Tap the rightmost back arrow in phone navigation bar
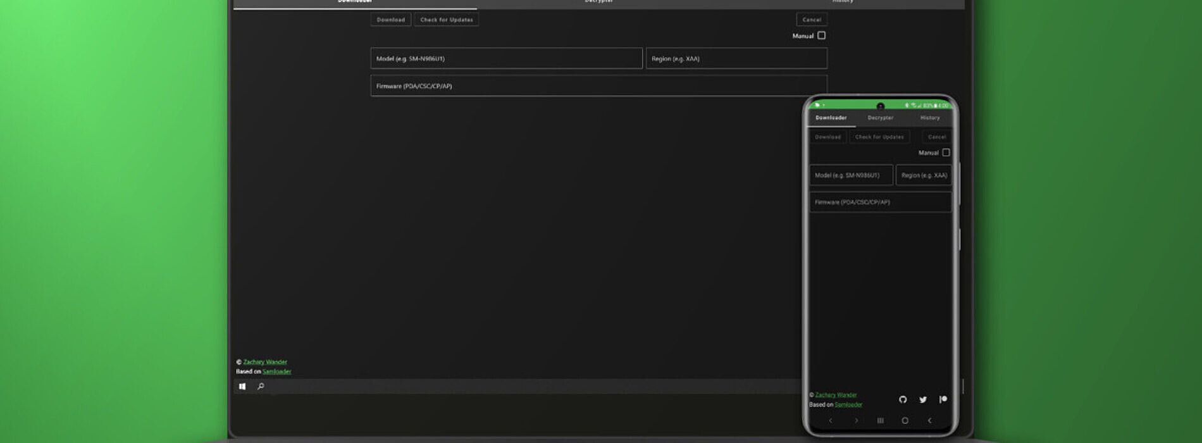The height and width of the screenshot is (443, 1202). 929,420
